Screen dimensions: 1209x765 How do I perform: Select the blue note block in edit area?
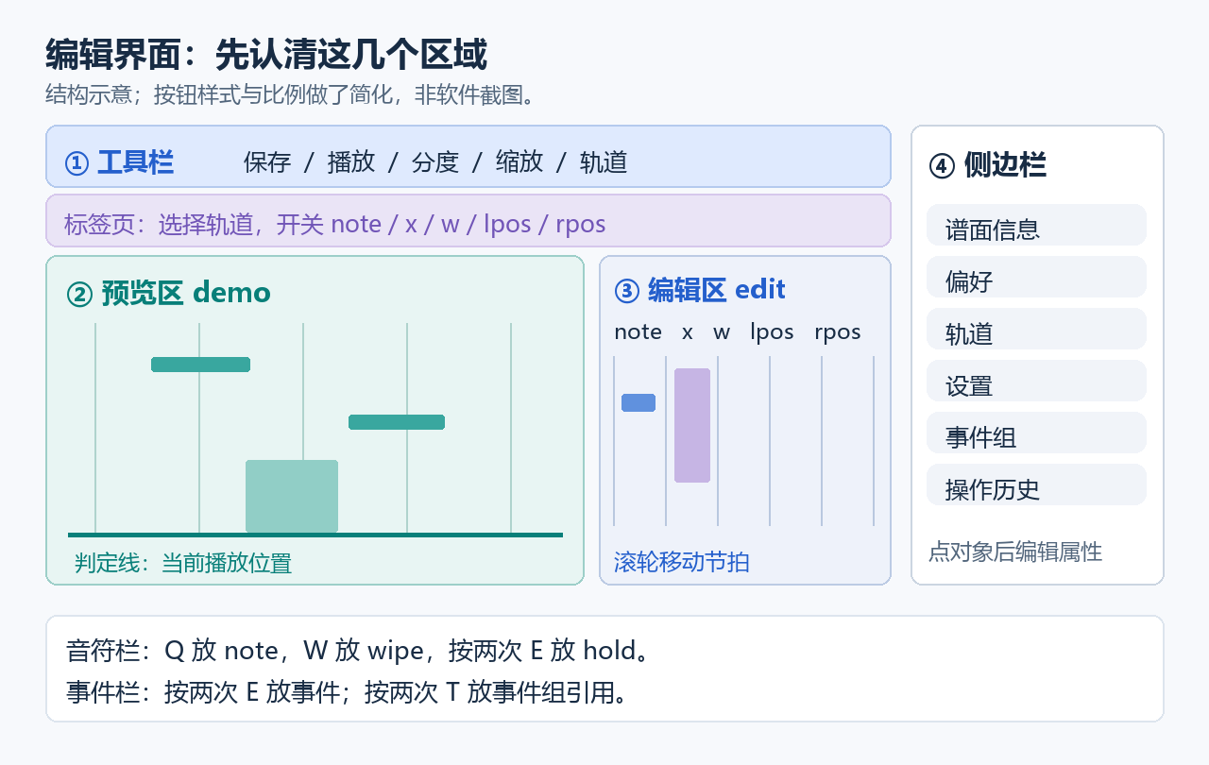(639, 402)
